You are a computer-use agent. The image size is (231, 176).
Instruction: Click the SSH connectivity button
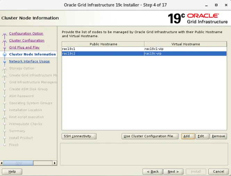(x=79, y=136)
